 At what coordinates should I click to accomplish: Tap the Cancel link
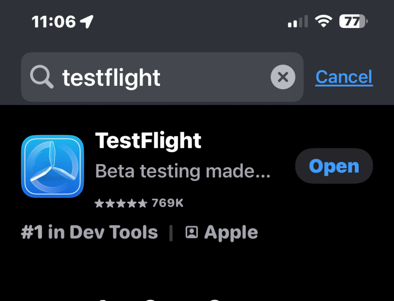[x=344, y=77]
